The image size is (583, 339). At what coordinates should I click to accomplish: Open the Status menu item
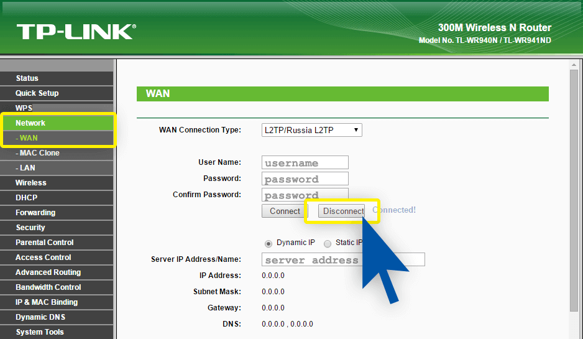click(x=57, y=78)
